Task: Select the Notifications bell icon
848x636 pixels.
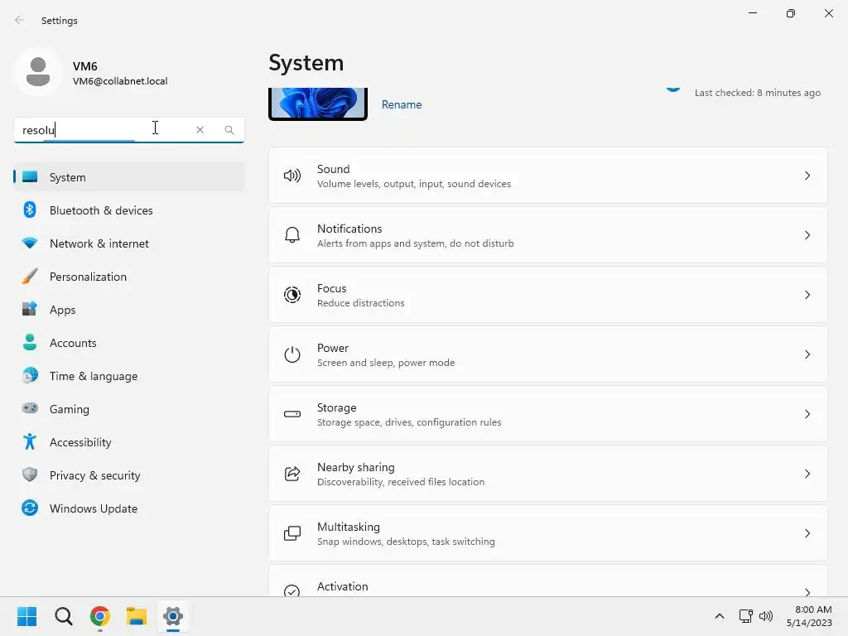Action: (292, 235)
